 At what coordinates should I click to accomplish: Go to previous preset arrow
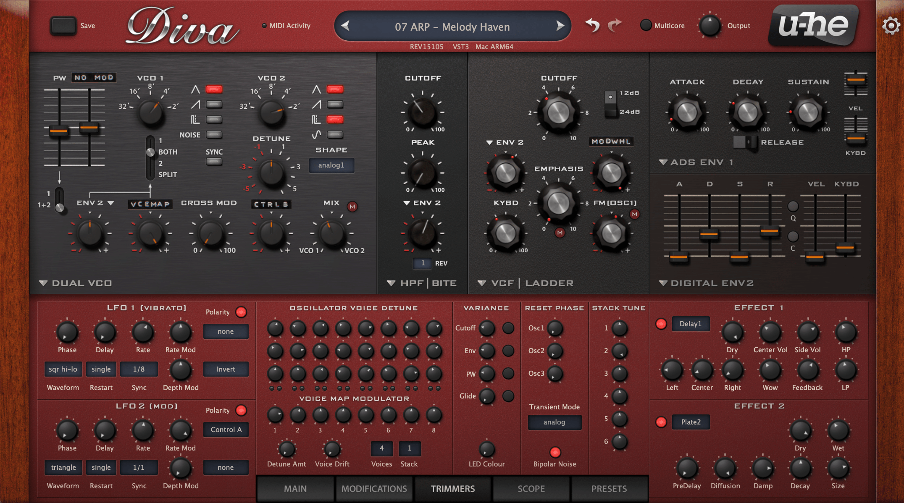(x=345, y=26)
